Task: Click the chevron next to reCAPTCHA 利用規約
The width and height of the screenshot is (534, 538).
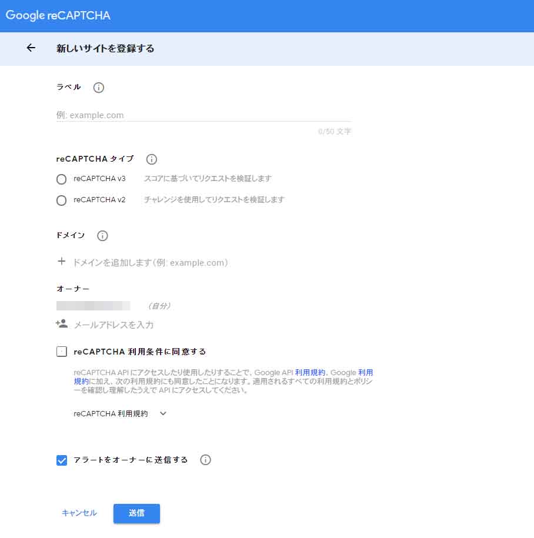Action: (x=163, y=413)
